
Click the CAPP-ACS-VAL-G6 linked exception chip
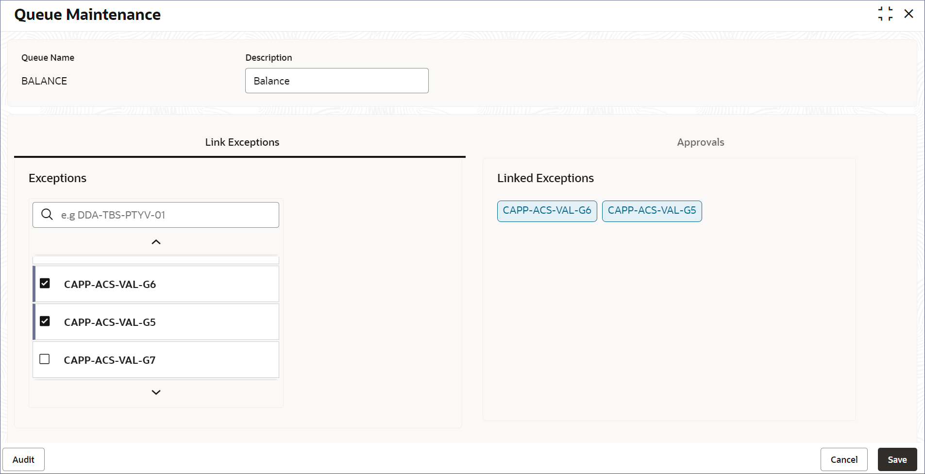(547, 211)
